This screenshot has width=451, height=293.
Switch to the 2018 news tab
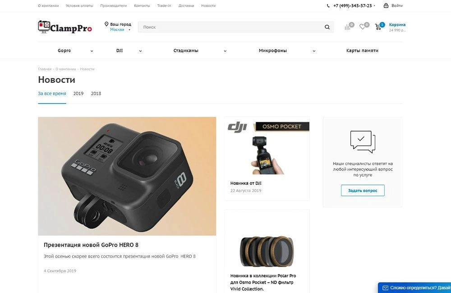click(96, 93)
